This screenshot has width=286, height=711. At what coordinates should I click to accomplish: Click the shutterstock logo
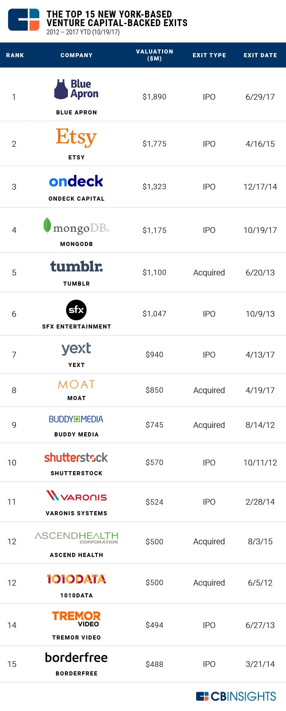76,457
